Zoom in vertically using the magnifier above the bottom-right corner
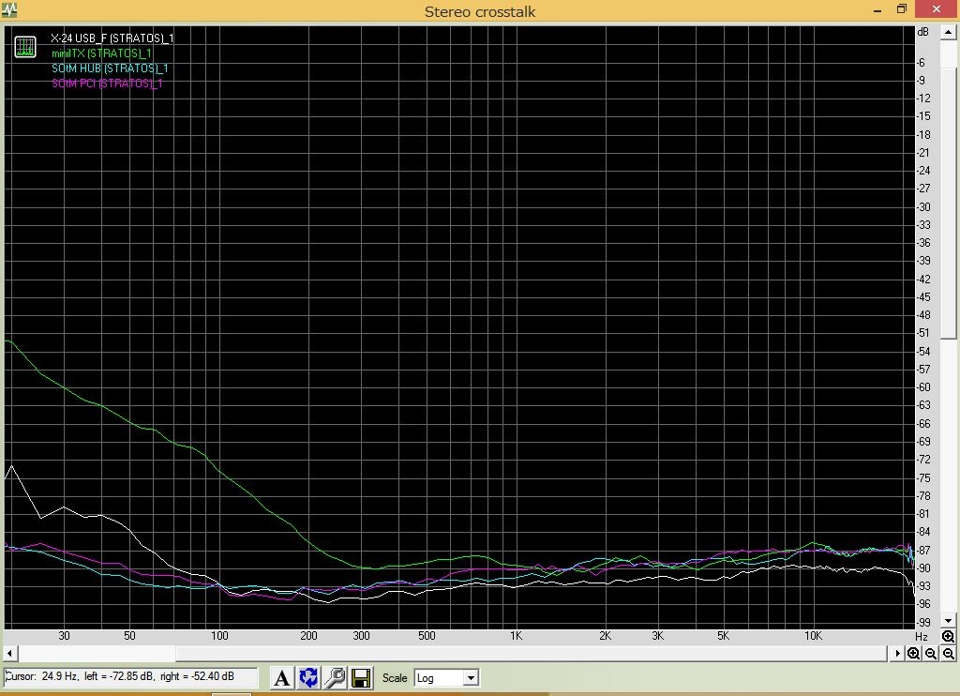The width and height of the screenshot is (960, 696). [x=949, y=637]
